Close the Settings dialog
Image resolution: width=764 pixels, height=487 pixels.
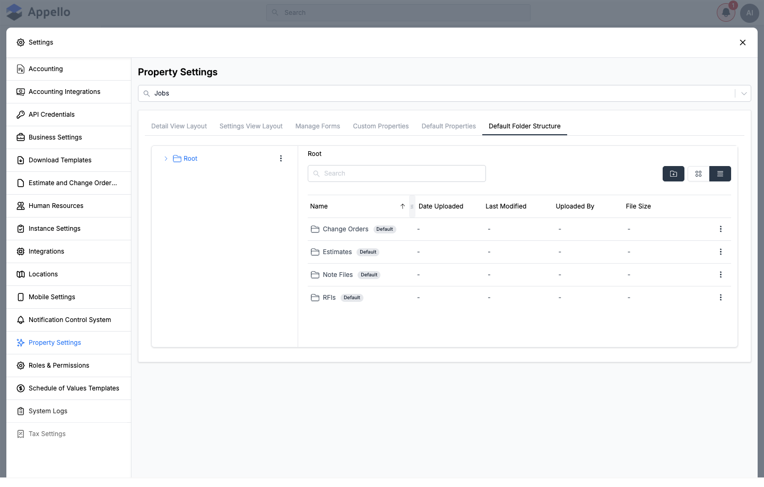tap(743, 42)
